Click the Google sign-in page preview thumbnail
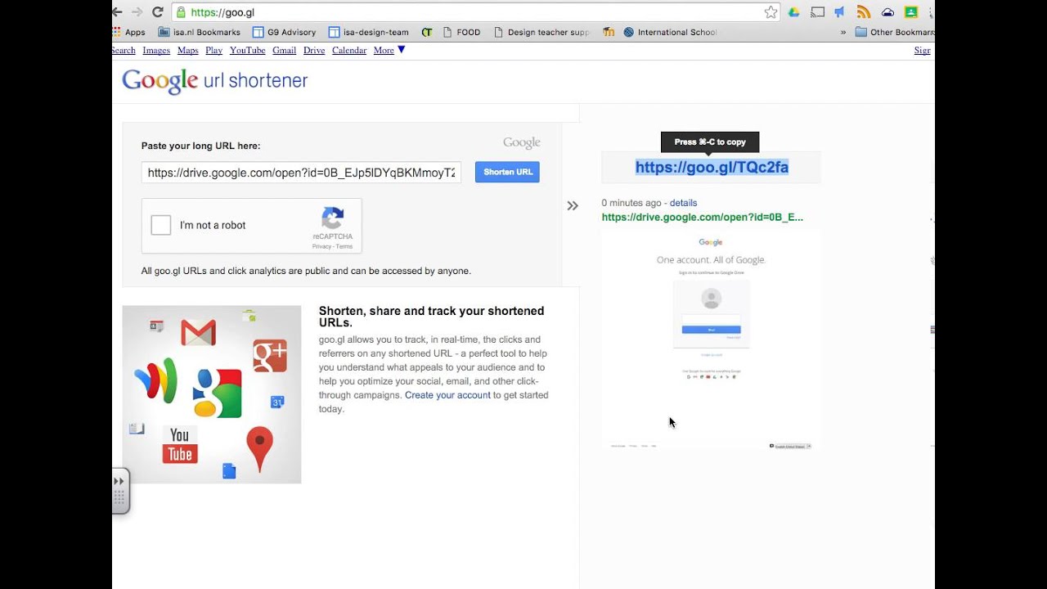This screenshot has width=1047, height=589. coord(711,339)
